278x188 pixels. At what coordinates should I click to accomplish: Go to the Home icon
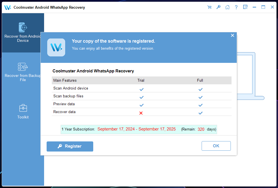(227, 7)
